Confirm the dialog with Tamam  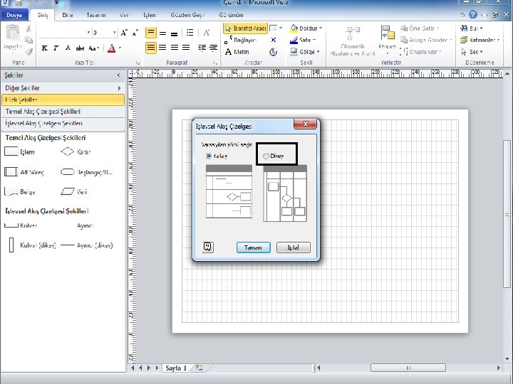(253, 247)
